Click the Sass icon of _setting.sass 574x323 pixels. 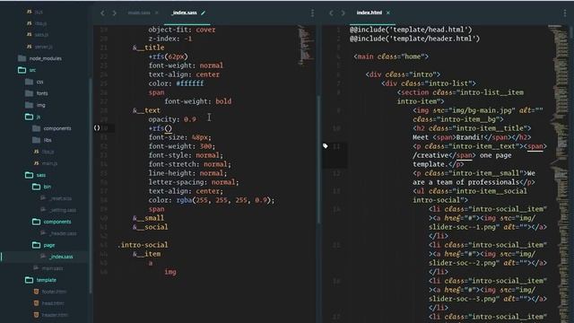(44, 210)
